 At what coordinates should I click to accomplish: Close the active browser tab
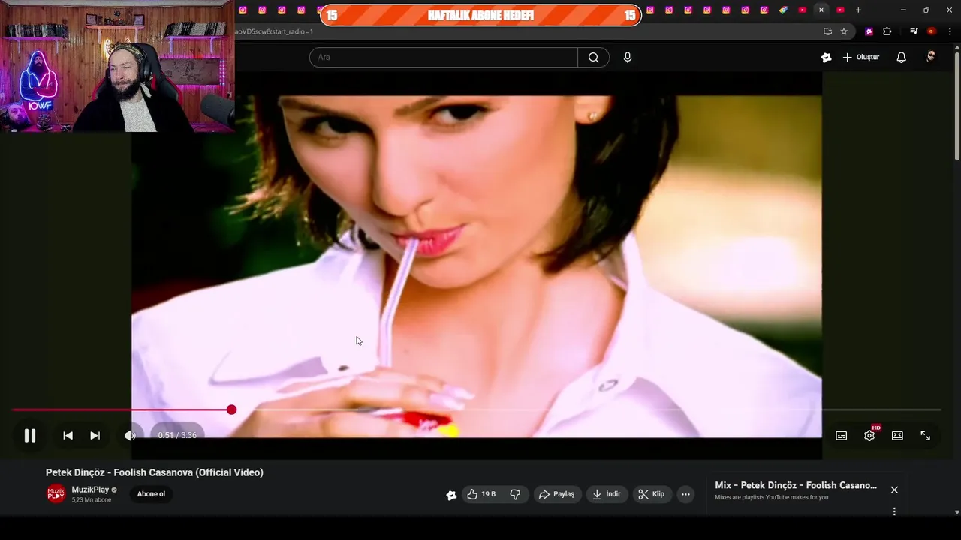click(821, 10)
